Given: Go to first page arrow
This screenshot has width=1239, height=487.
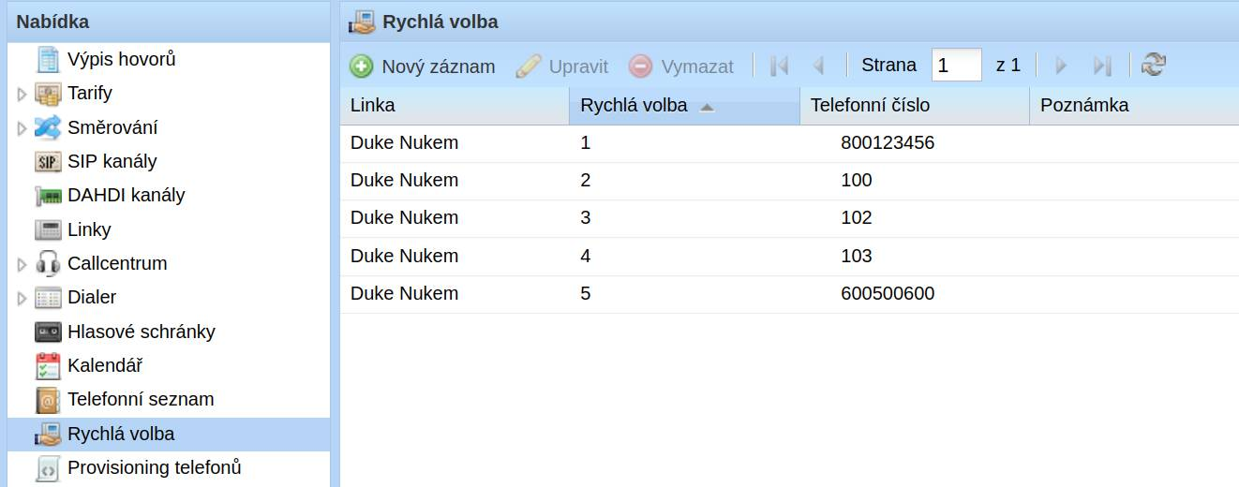Looking at the screenshot, I should point(779,66).
